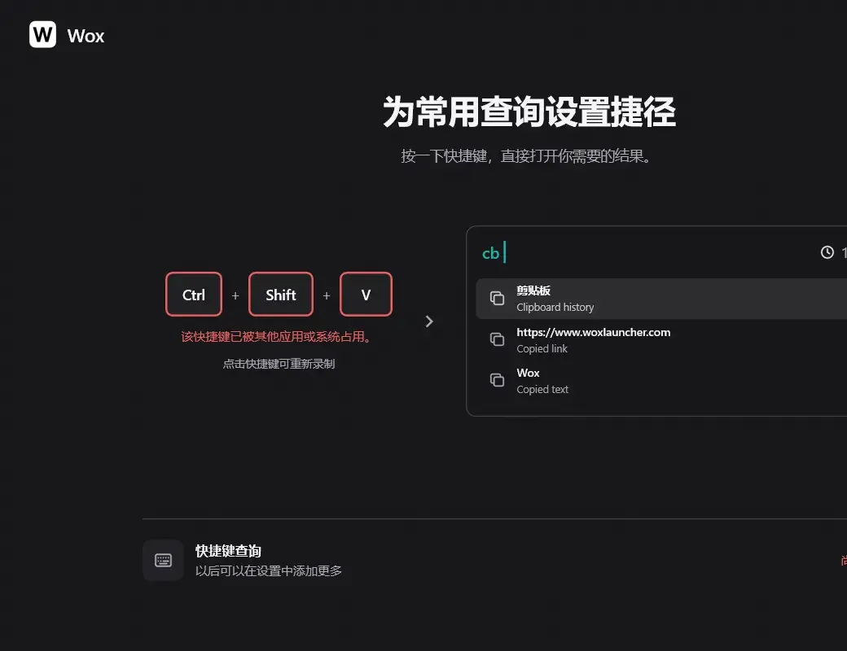
Task: Click the 快捷键查询 label
Action: 228,551
